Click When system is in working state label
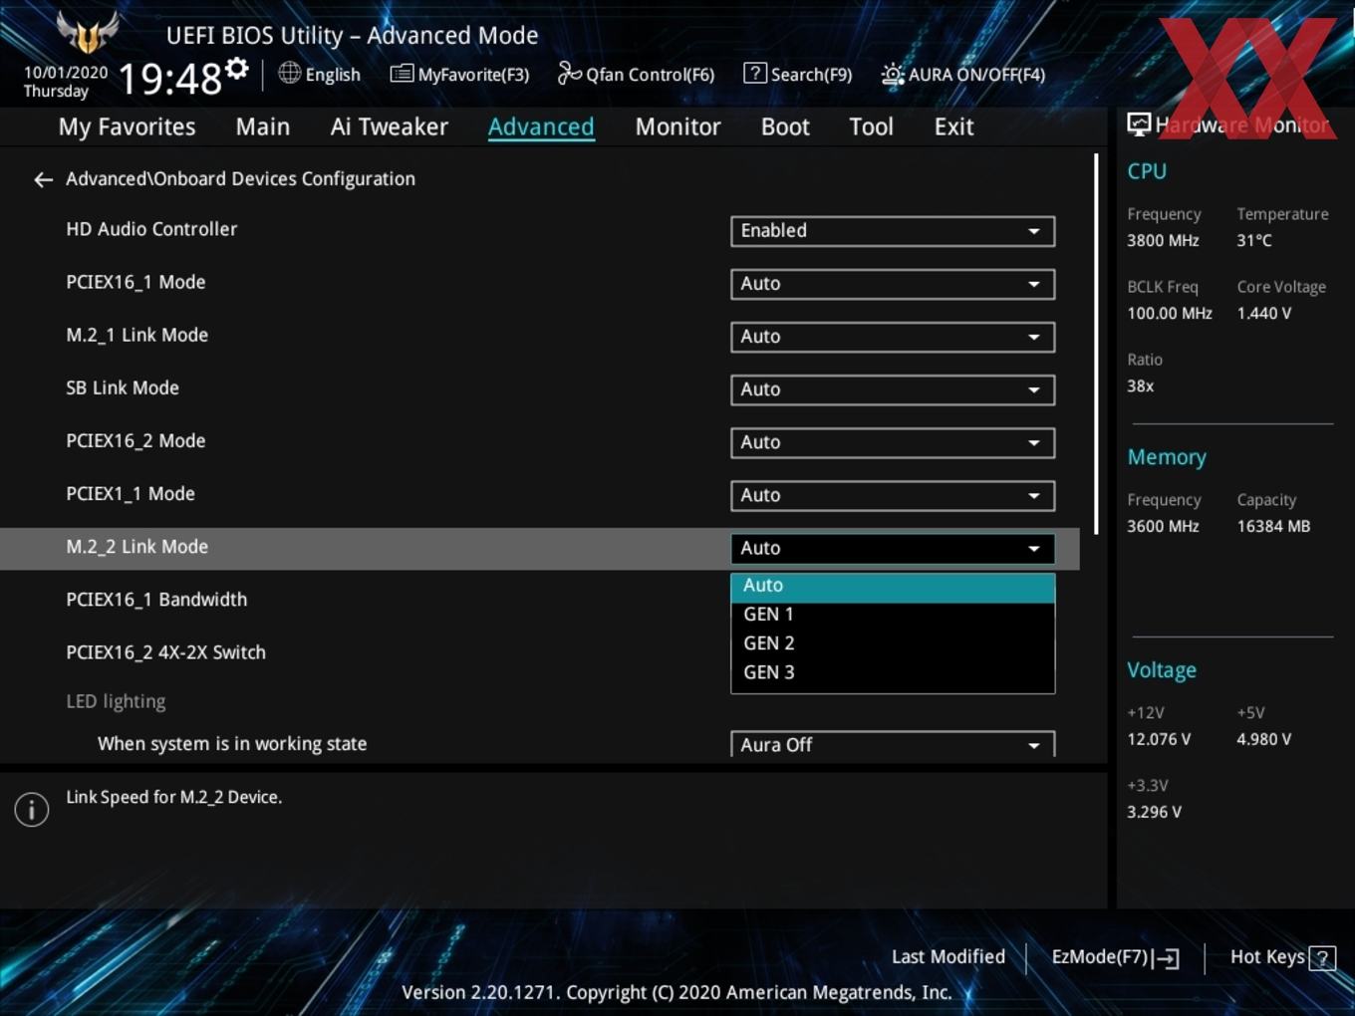1355x1016 pixels. [x=232, y=744]
